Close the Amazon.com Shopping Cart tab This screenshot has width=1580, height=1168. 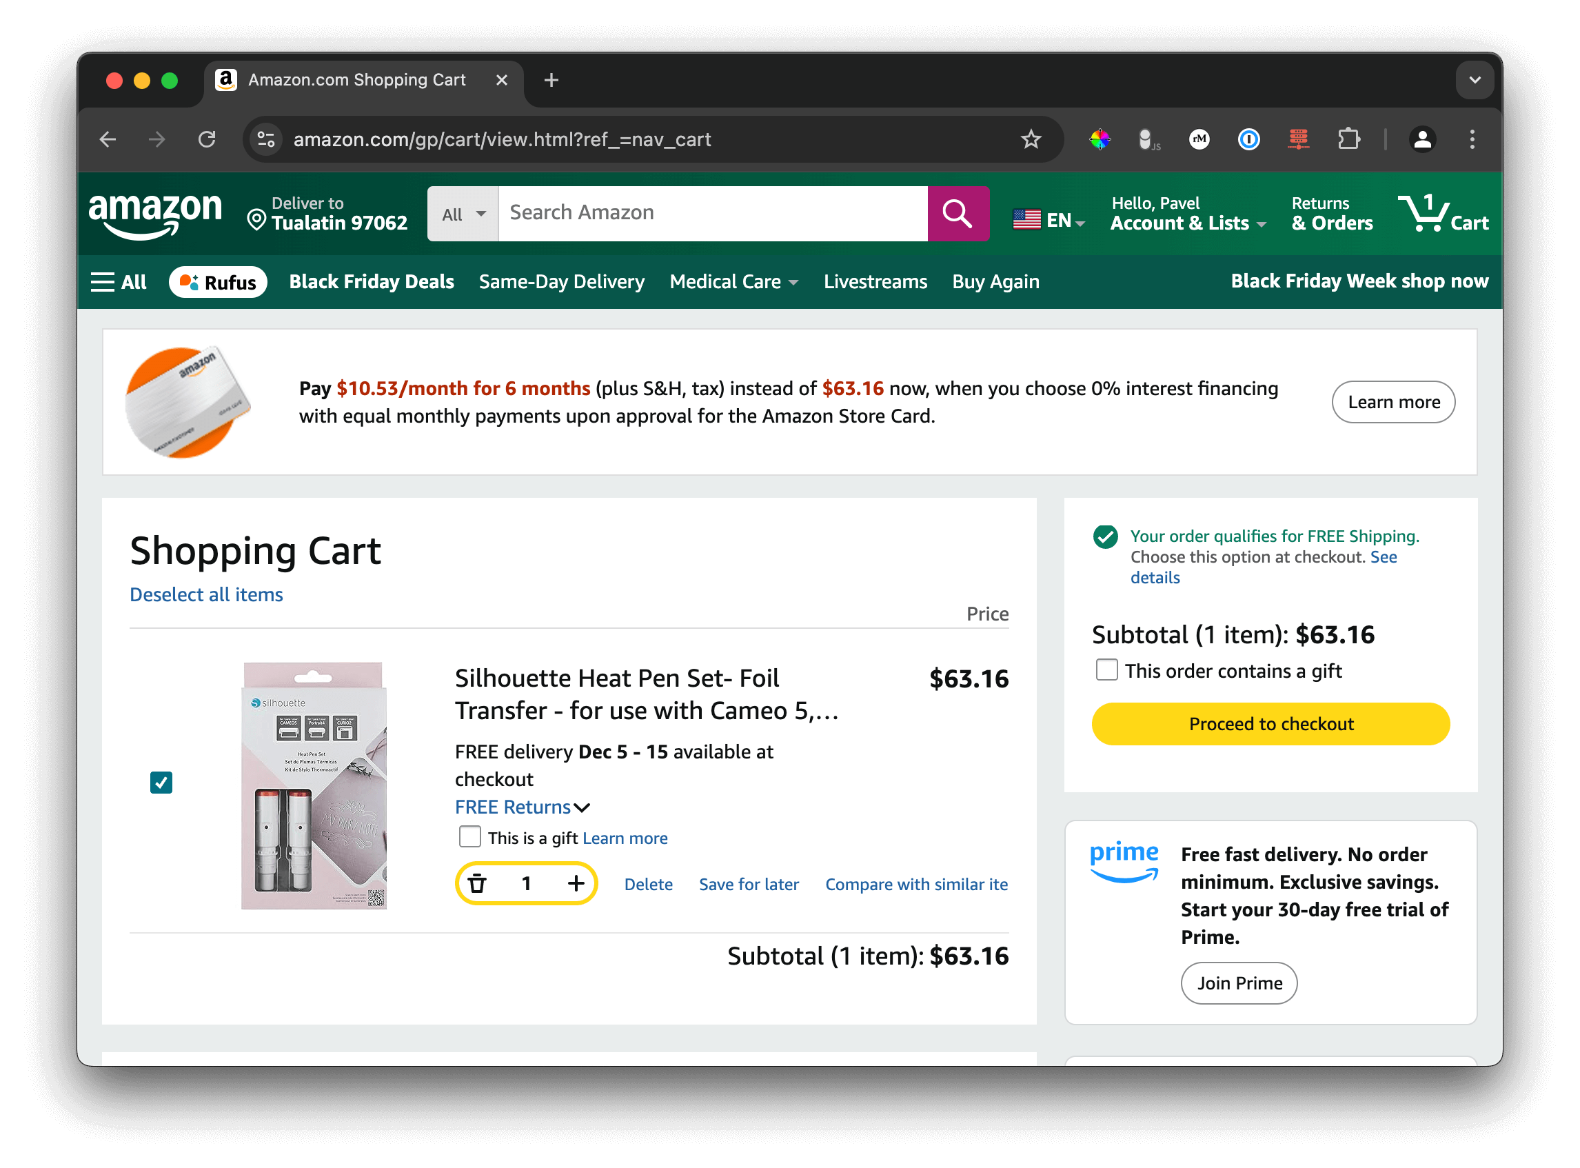click(501, 80)
